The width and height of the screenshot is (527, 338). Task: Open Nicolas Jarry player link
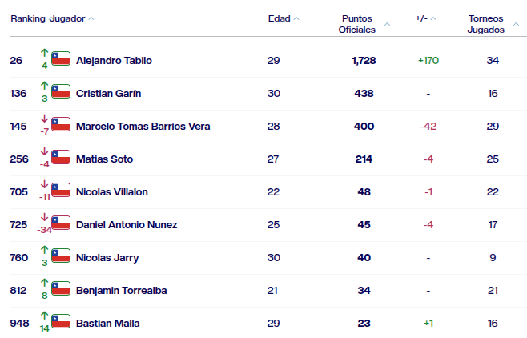pyautogui.click(x=107, y=258)
